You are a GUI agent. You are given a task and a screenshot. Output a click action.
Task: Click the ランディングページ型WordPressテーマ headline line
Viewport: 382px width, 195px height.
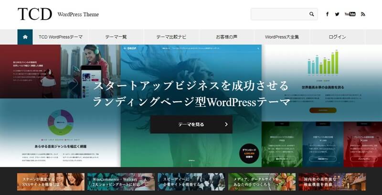(192, 102)
